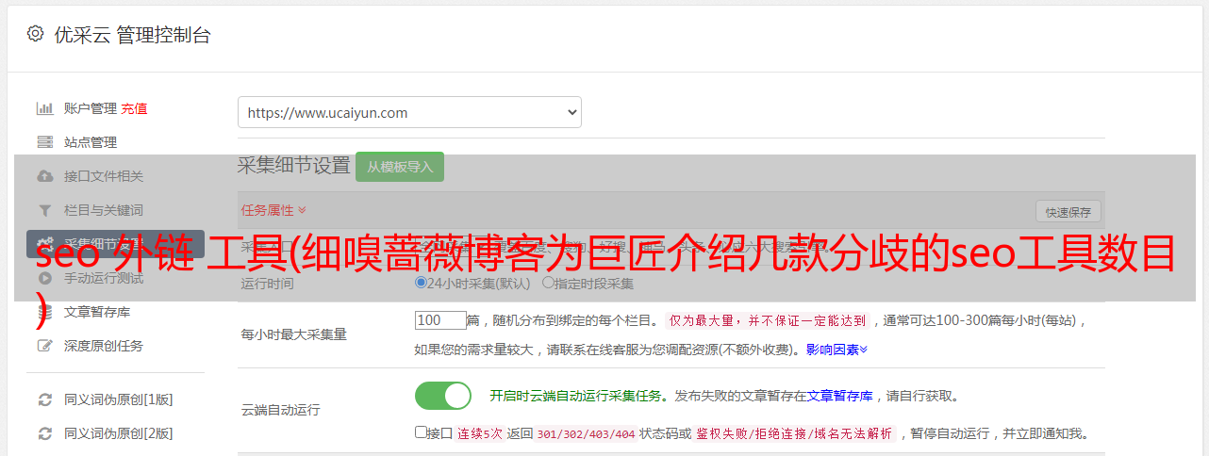Click the hourly max collection input field
Viewport: 1209px width, 456px height.
(440, 319)
